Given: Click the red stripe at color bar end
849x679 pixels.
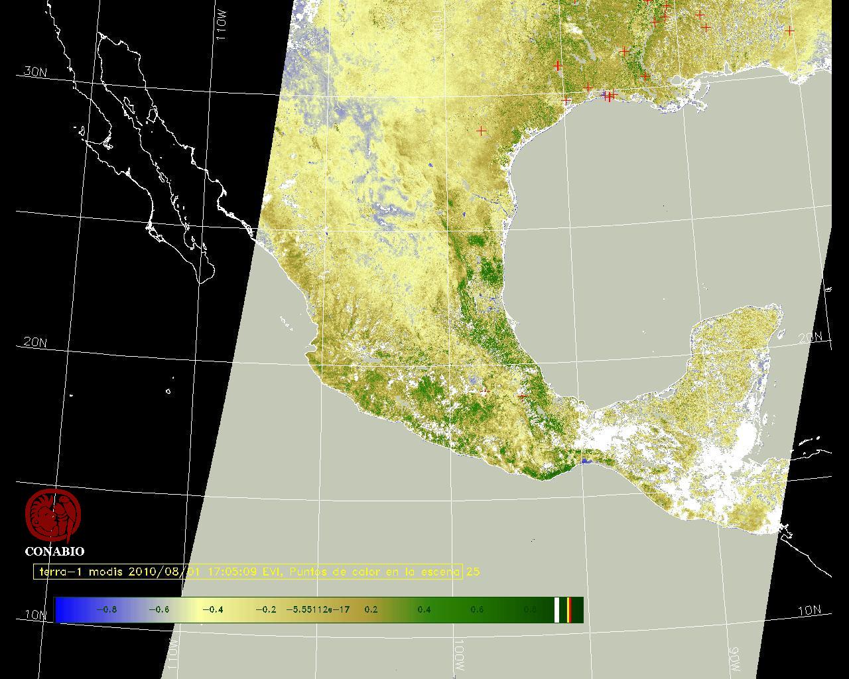Looking at the screenshot, I should (569, 610).
